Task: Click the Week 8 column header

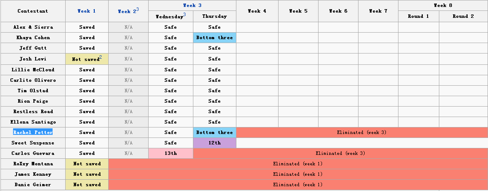Action: point(443,5)
